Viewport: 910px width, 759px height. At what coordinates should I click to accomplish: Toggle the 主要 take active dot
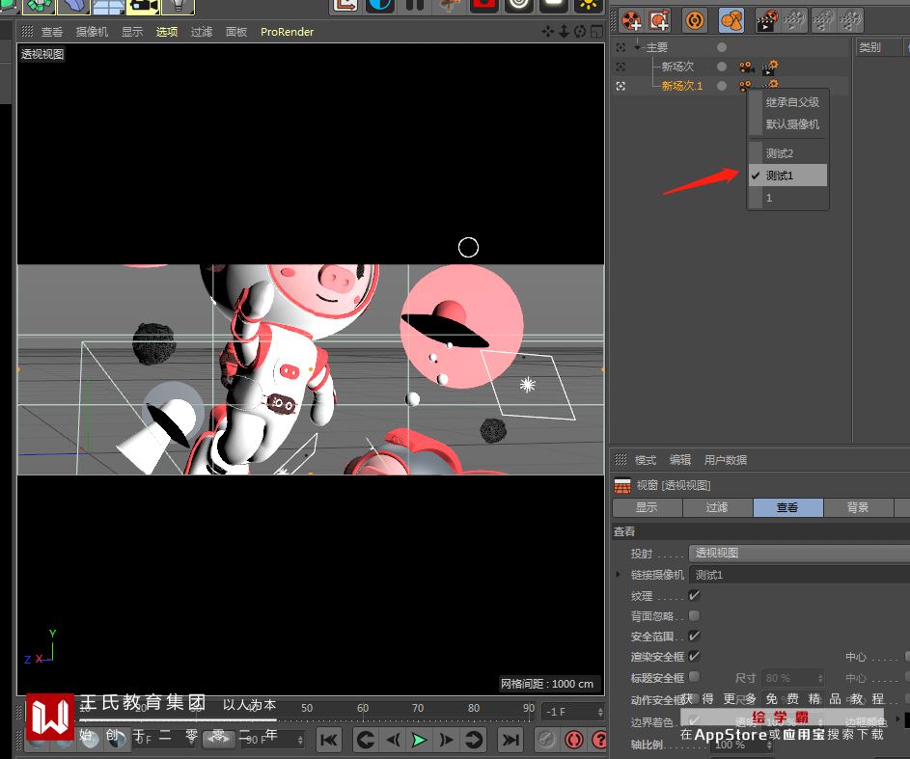click(x=722, y=47)
